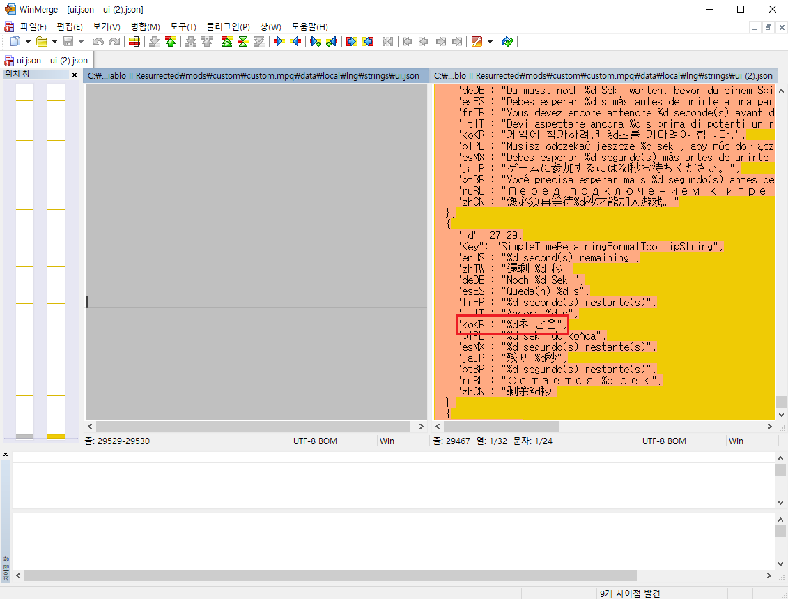Open the 창(W) menu
Image resolution: width=788 pixels, height=599 pixels.
point(270,26)
